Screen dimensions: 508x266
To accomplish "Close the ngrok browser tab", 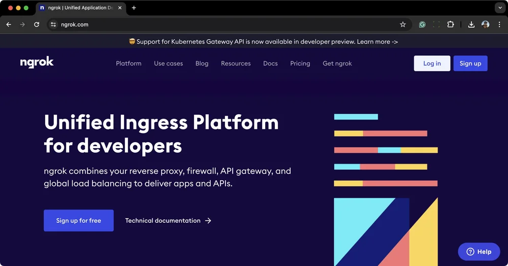I will pyautogui.click(x=120, y=8).
